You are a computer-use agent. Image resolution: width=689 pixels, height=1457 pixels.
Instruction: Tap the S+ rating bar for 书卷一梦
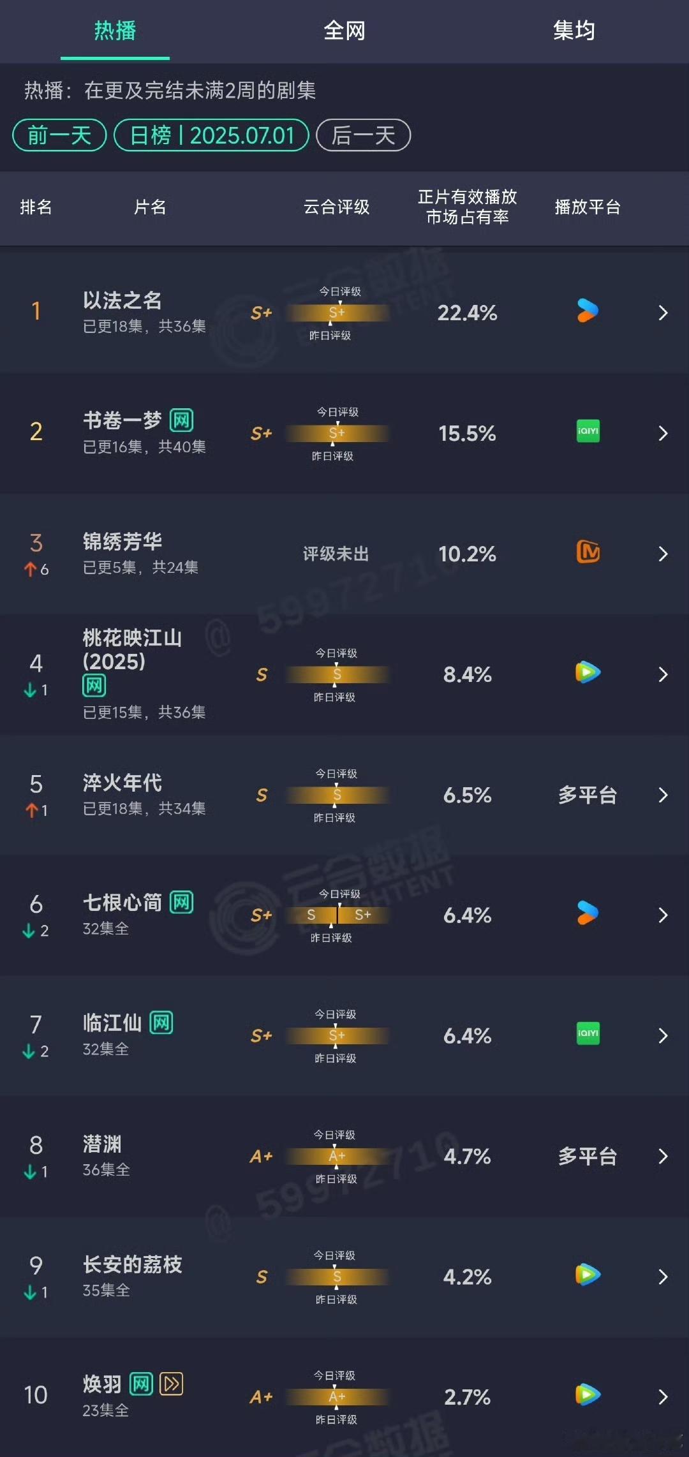tap(337, 433)
